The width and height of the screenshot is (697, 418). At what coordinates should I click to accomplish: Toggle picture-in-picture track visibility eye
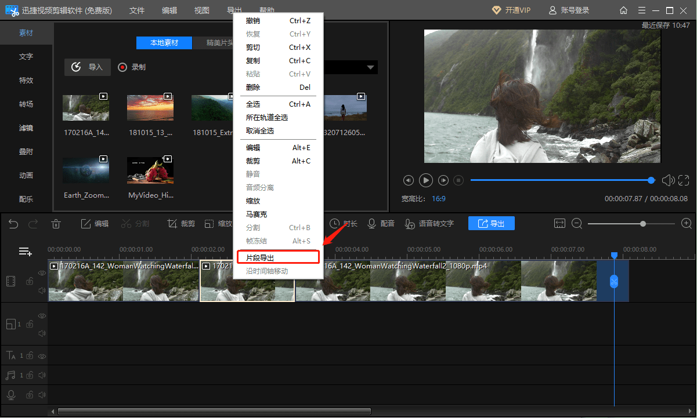pyautogui.click(x=42, y=316)
